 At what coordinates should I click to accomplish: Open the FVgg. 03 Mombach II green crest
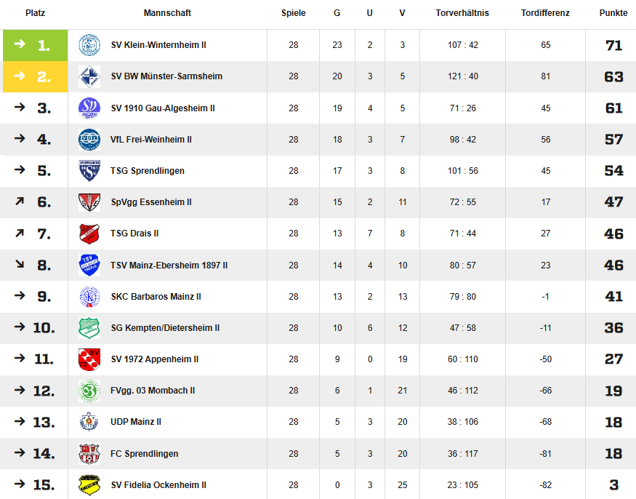coord(89,391)
